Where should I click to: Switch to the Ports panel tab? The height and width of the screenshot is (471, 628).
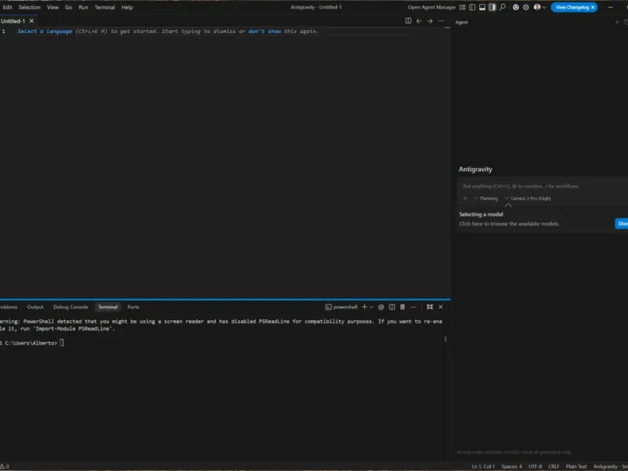click(x=133, y=307)
